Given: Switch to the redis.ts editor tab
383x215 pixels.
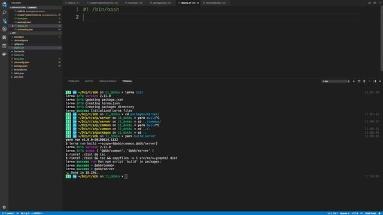Looking at the screenshot, I should (73, 3).
